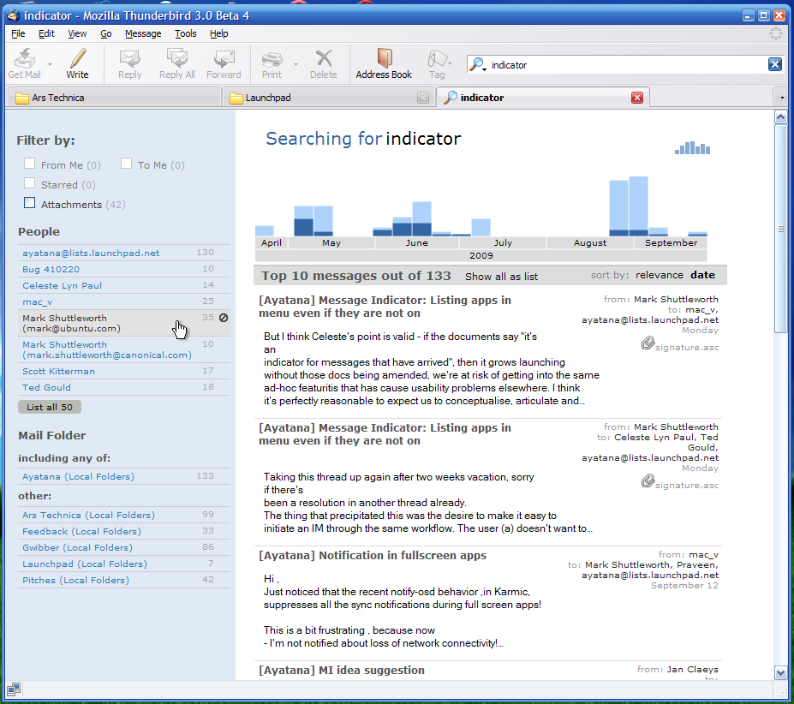Toggle the timeline histogram icon
This screenshot has height=704, width=794.
tap(692, 148)
